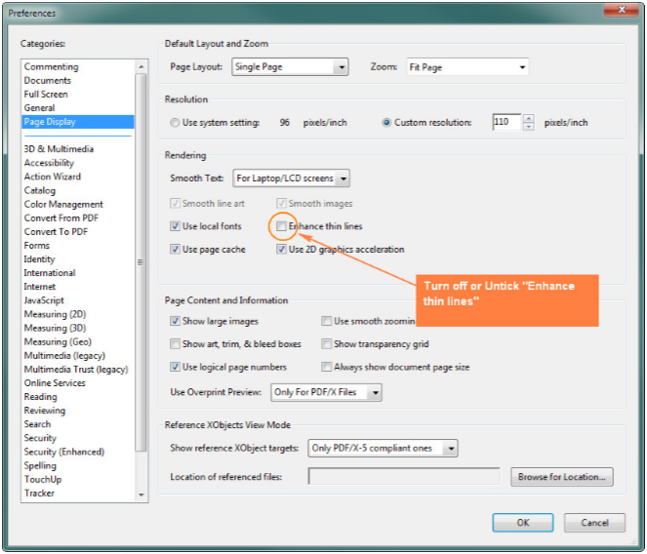Toggle Use logical page numbers checkbox

(x=175, y=367)
